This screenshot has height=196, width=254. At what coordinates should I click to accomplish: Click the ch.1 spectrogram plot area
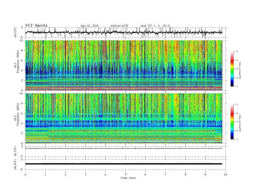[x=123, y=65]
